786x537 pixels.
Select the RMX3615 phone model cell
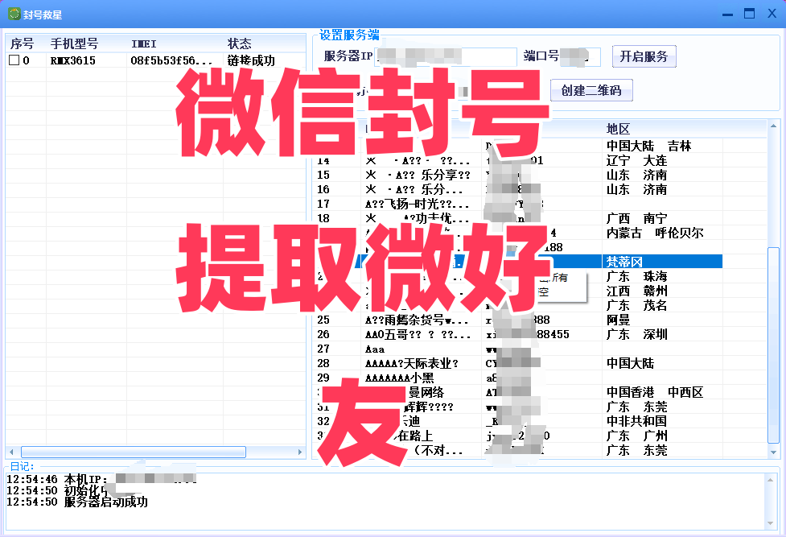(x=73, y=60)
